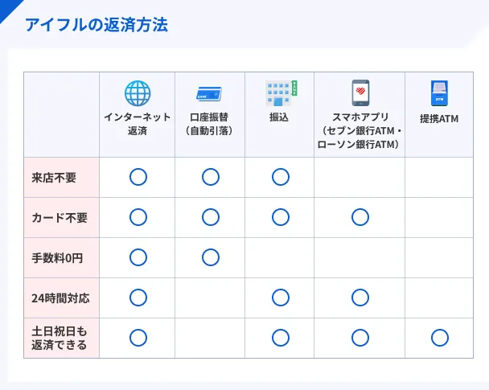Image resolution: width=489 pixels, height=390 pixels.
Task: Select the カード不要 row header
Action: coord(60,218)
